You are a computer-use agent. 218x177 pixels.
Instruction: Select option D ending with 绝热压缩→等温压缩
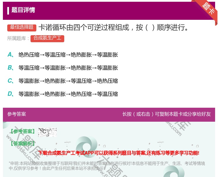tap(68, 94)
